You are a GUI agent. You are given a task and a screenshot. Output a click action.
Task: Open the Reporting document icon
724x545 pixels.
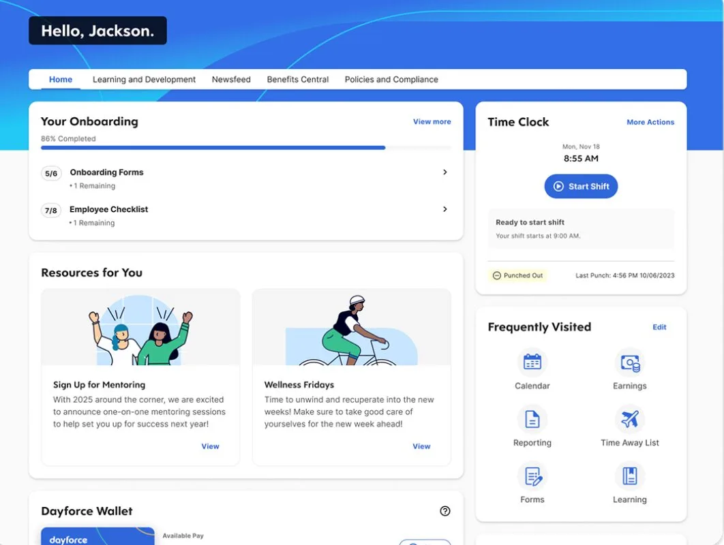(x=532, y=419)
